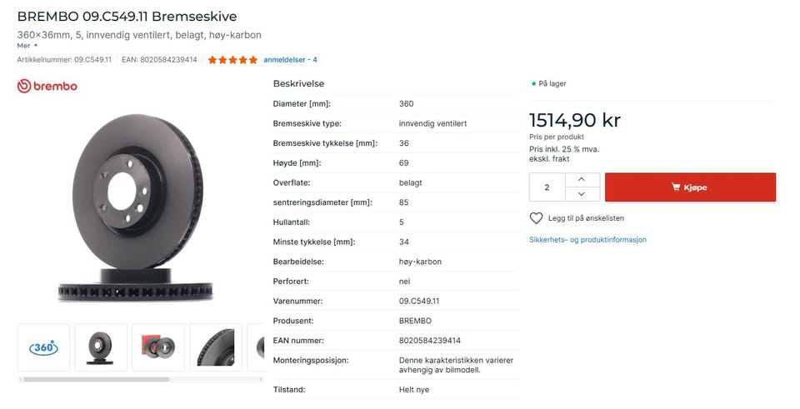The width and height of the screenshot is (800, 409).
Task: Expand the Mer dropdown
Action: click(27, 46)
